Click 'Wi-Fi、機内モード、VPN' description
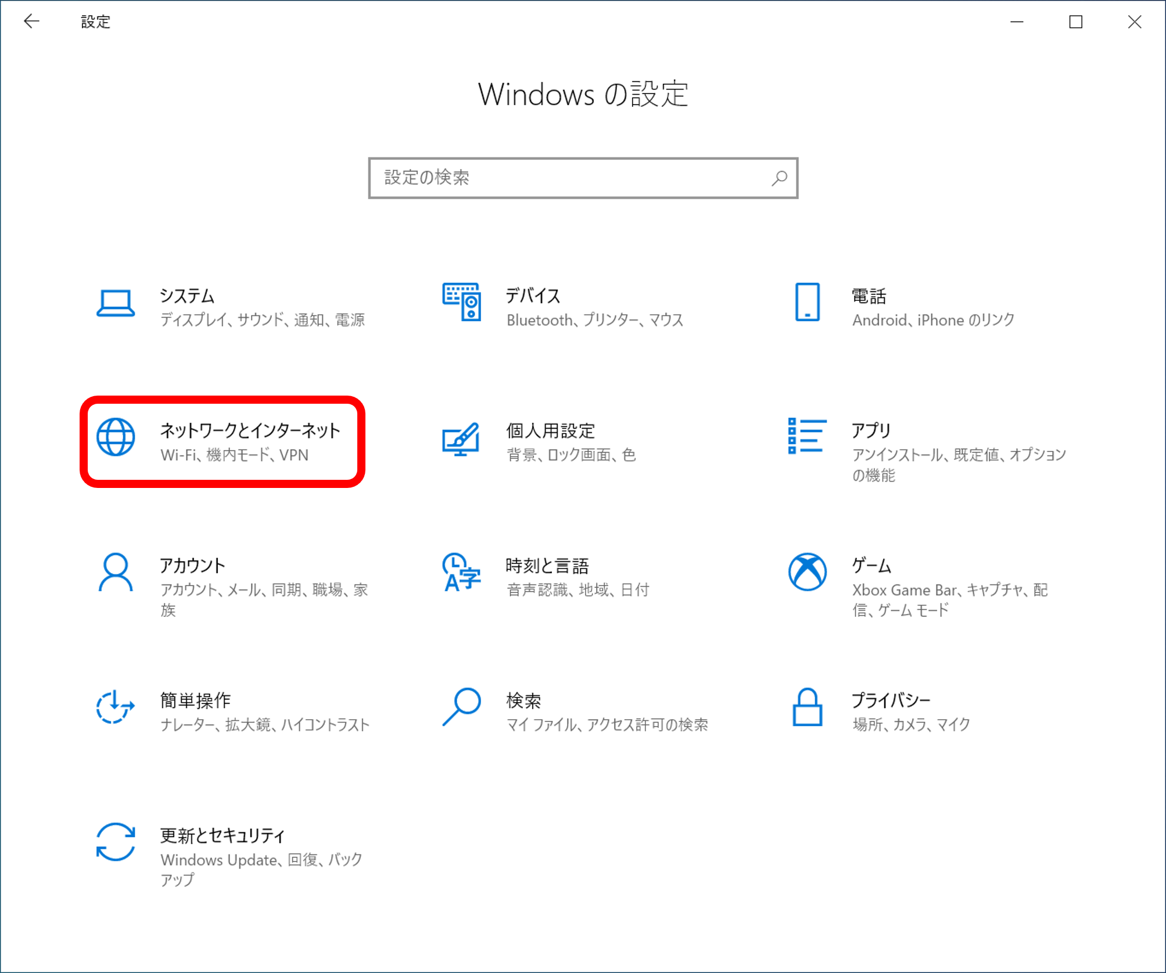The width and height of the screenshot is (1166, 973). [235, 454]
